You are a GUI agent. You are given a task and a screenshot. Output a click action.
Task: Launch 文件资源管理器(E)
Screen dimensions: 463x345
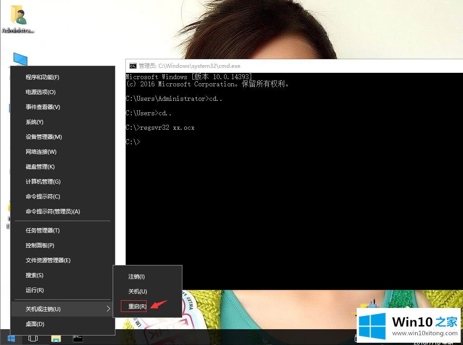click(62, 260)
